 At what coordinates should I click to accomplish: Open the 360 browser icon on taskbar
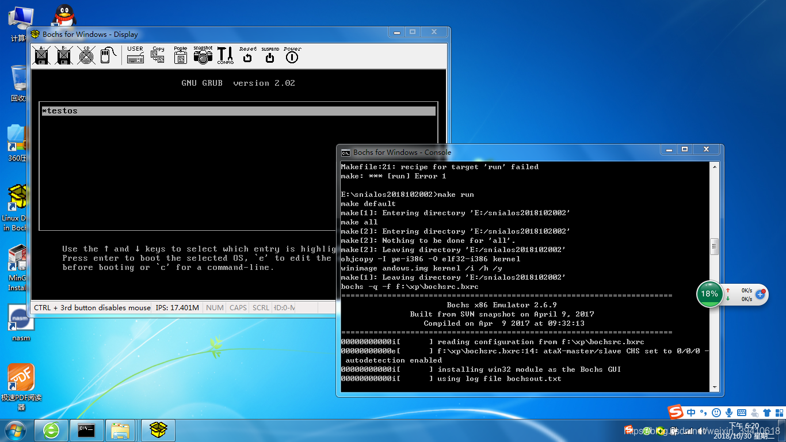(51, 430)
